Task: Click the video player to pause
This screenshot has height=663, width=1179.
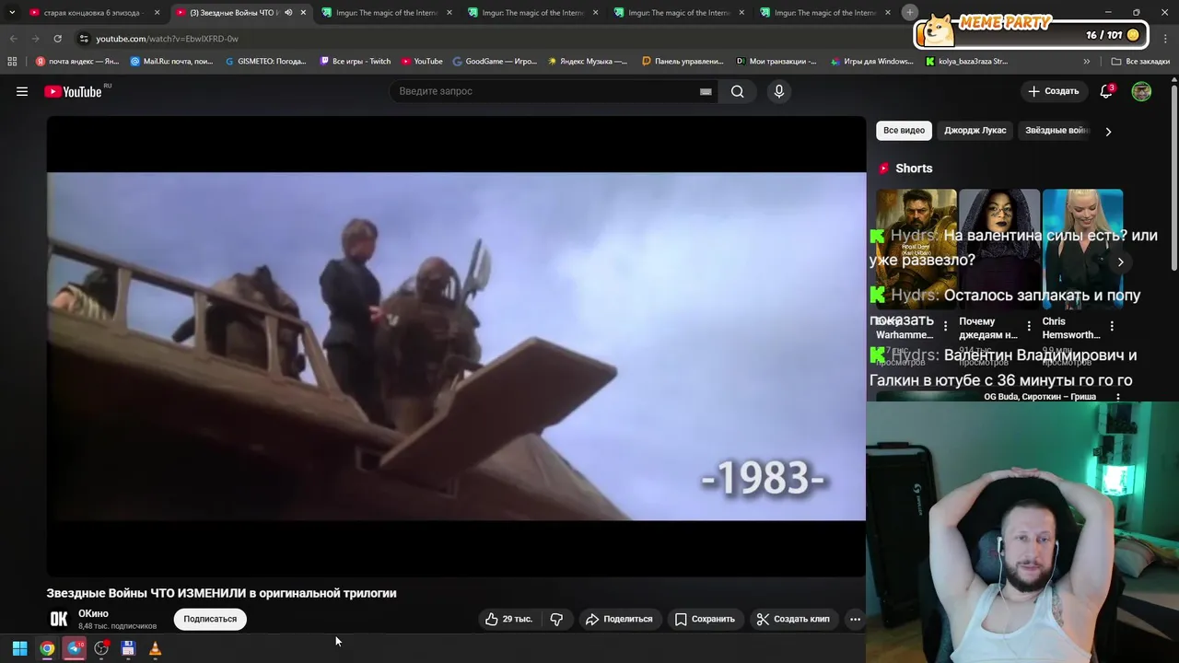Action: 456,346
